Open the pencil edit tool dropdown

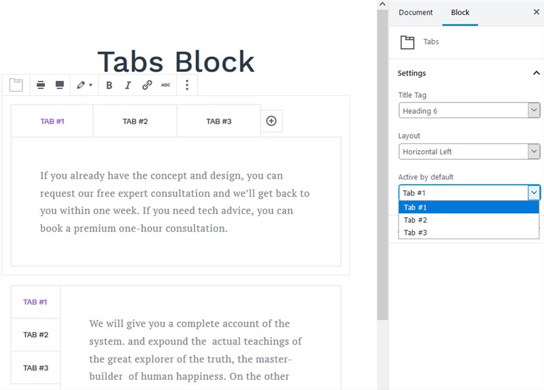click(x=84, y=85)
